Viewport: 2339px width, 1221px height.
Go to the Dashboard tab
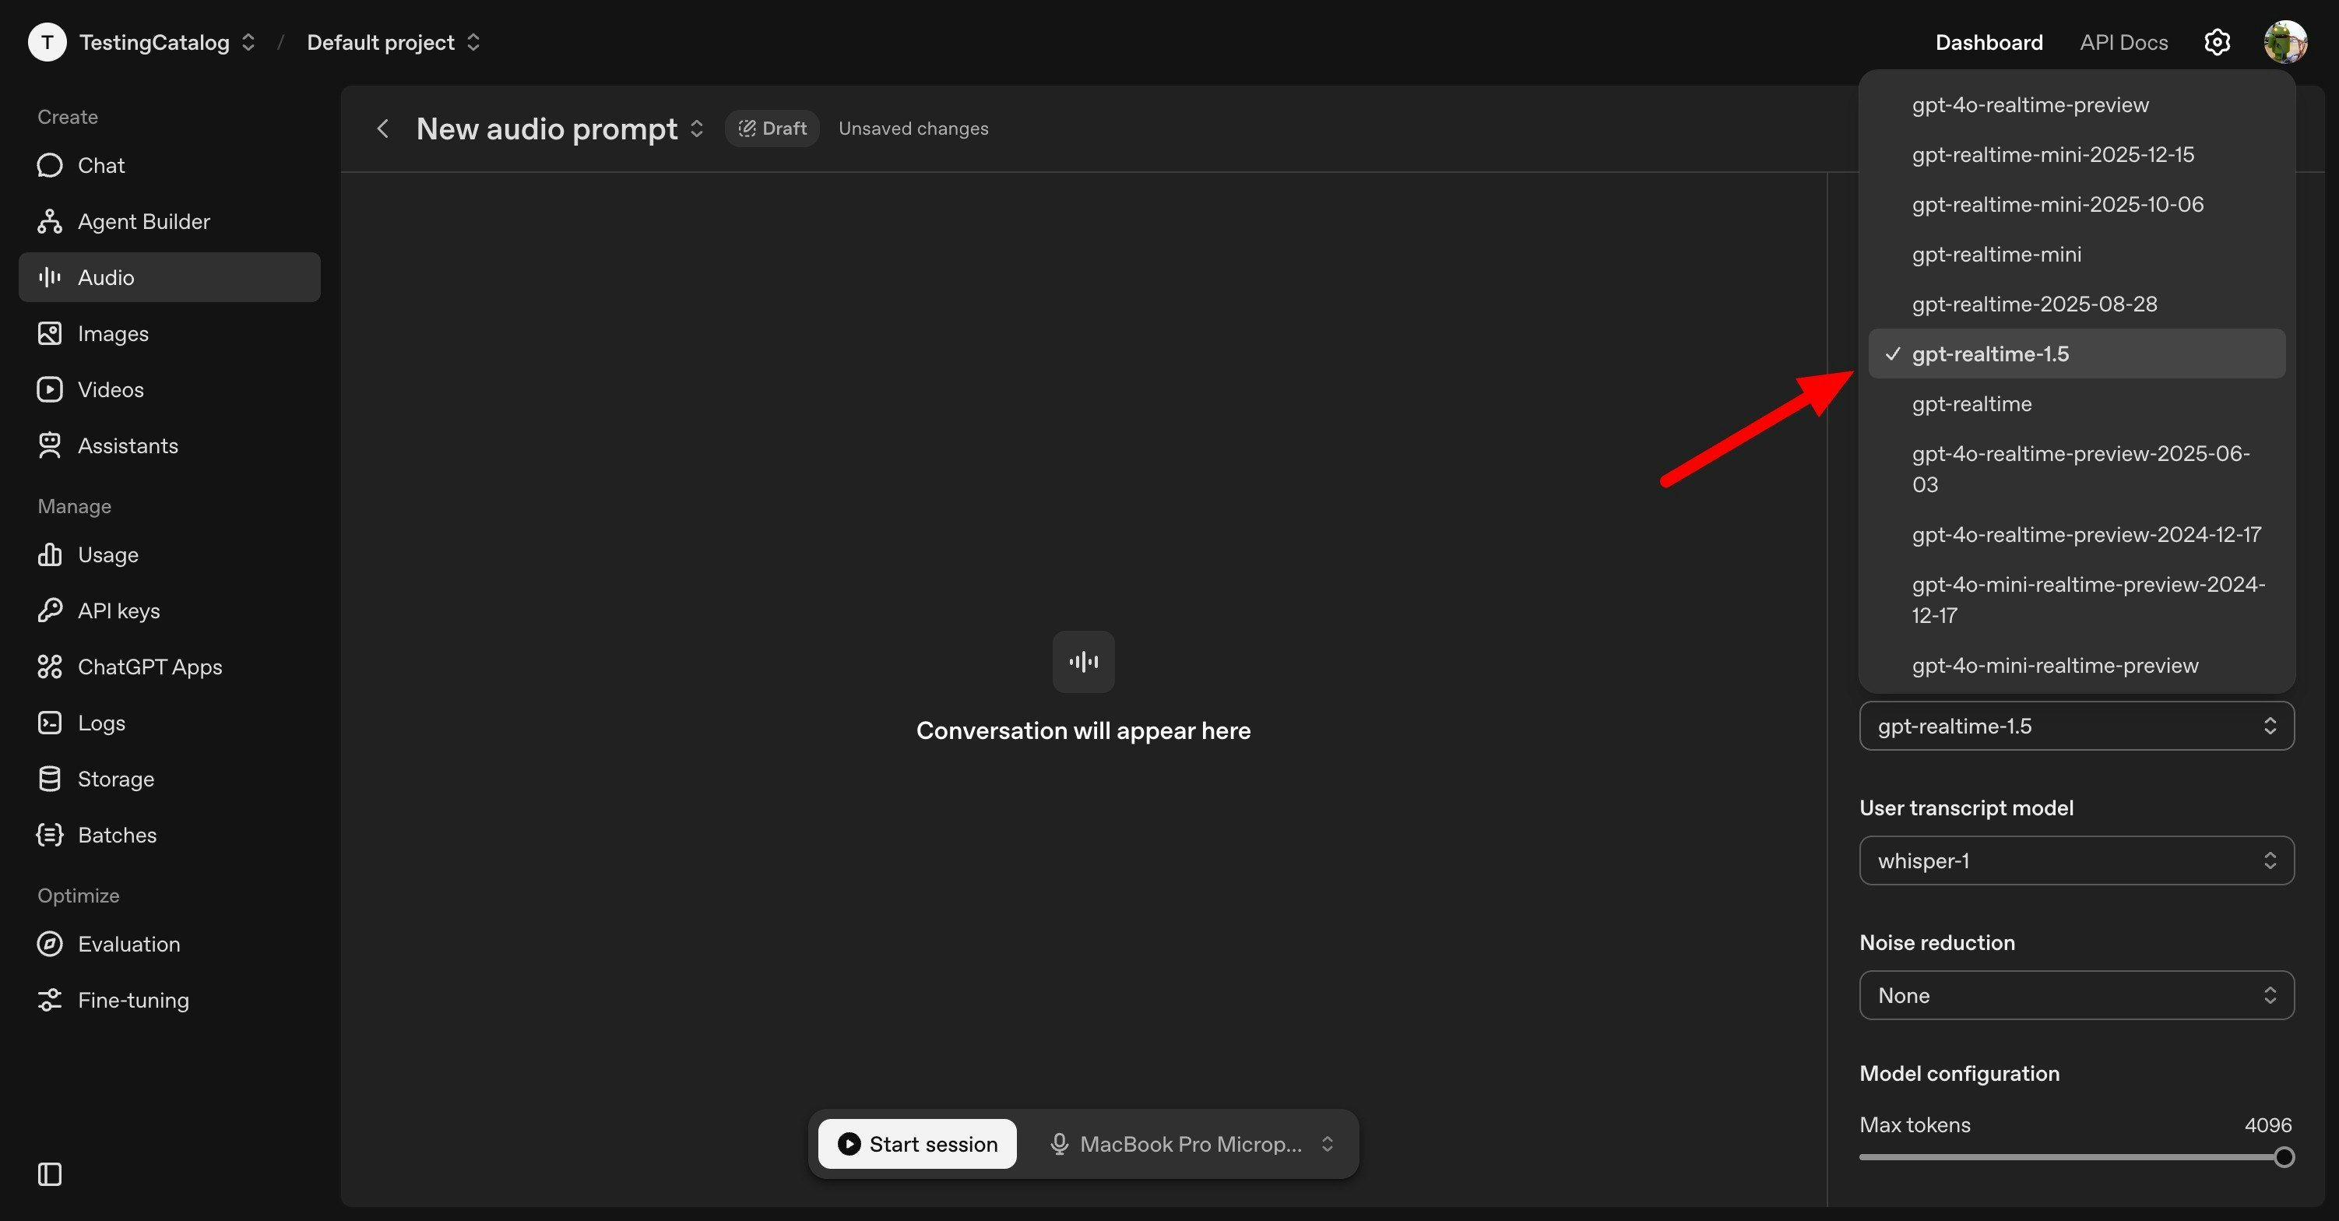click(x=1988, y=42)
